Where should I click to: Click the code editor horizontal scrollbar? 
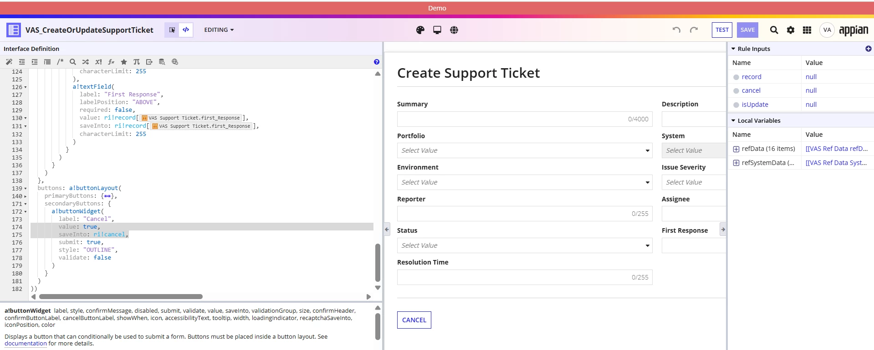click(121, 297)
